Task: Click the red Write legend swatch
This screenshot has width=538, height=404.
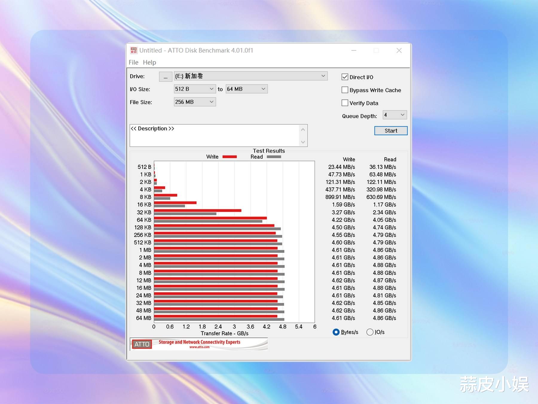Action: click(230, 157)
